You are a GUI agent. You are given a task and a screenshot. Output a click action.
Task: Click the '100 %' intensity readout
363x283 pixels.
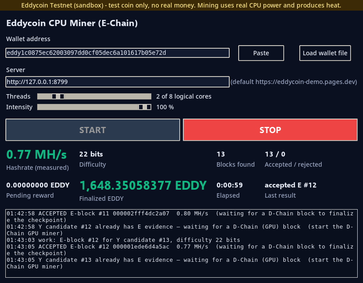pyautogui.click(x=165, y=107)
